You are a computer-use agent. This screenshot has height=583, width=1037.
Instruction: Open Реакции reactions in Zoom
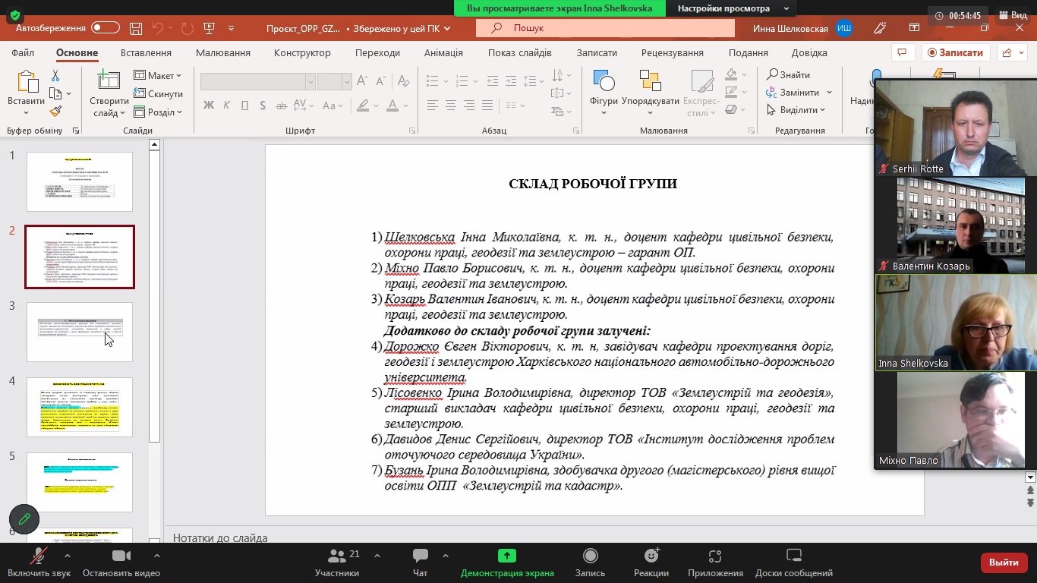coord(651,563)
